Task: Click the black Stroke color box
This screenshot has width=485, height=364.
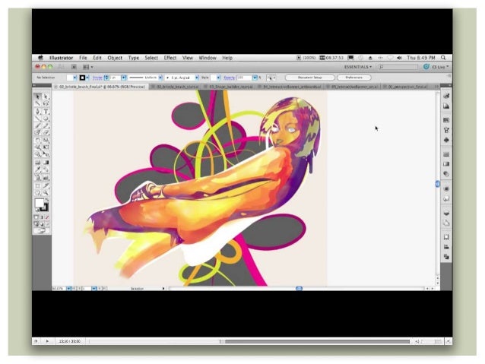Action: [44, 207]
